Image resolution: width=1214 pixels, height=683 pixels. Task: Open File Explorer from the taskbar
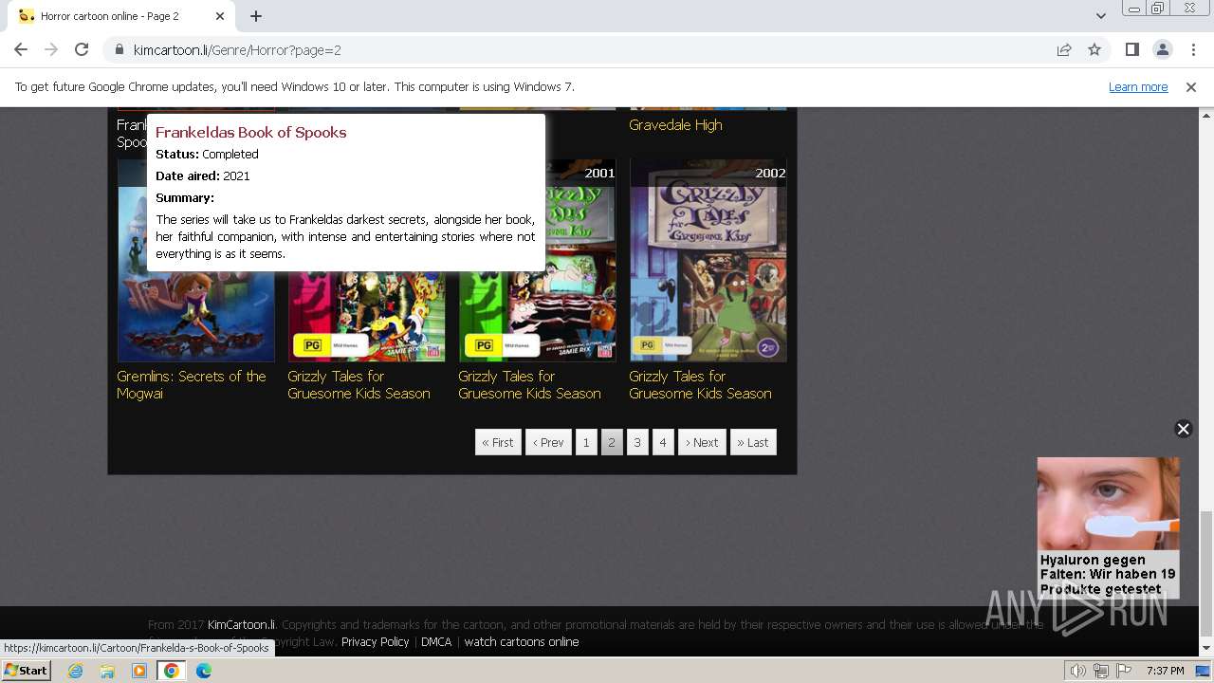pyautogui.click(x=107, y=671)
